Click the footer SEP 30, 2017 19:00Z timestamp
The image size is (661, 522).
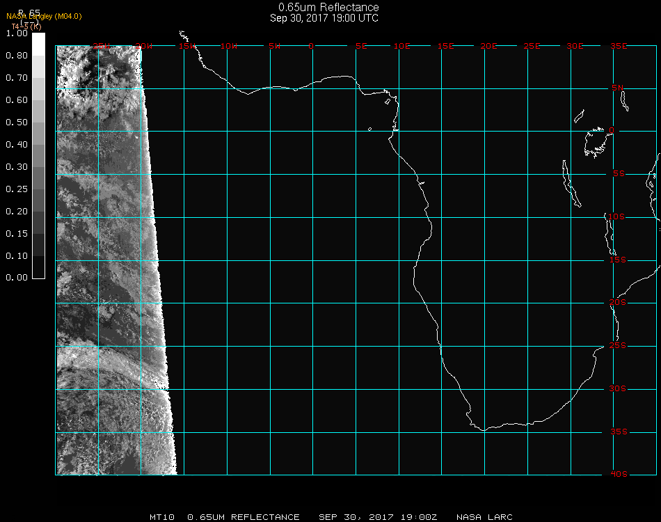pos(379,517)
